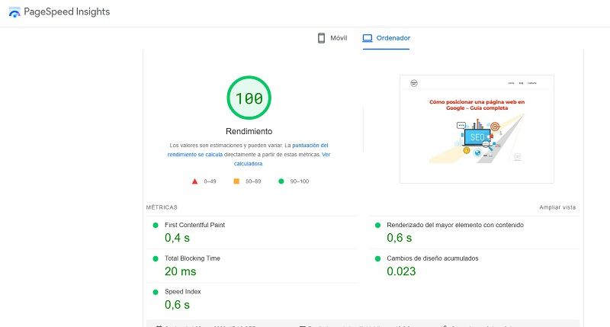Click green dot beside Speed Index
This screenshot has width=610, height=327.
(156, 292)
